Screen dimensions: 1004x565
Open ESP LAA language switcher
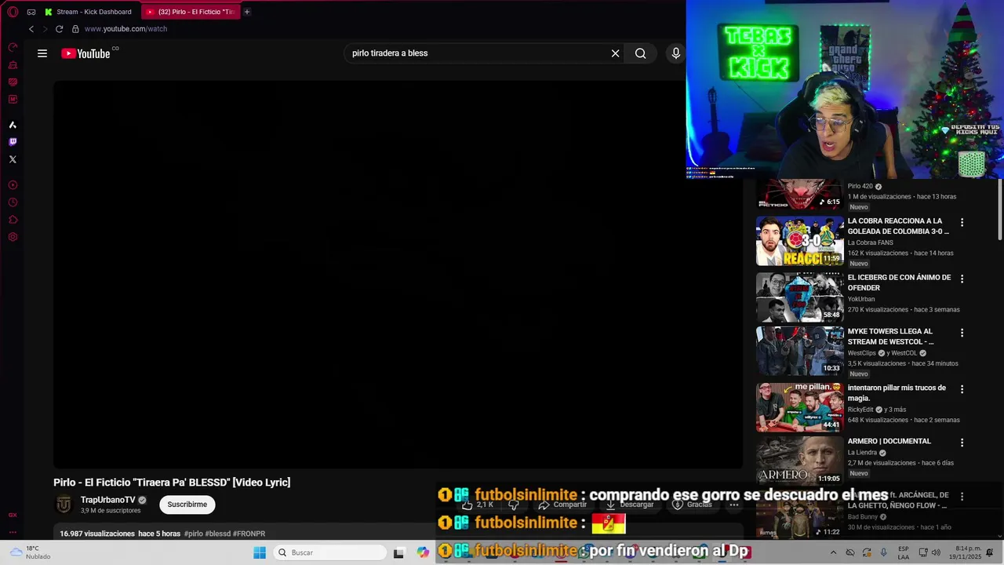coord(904,552)
